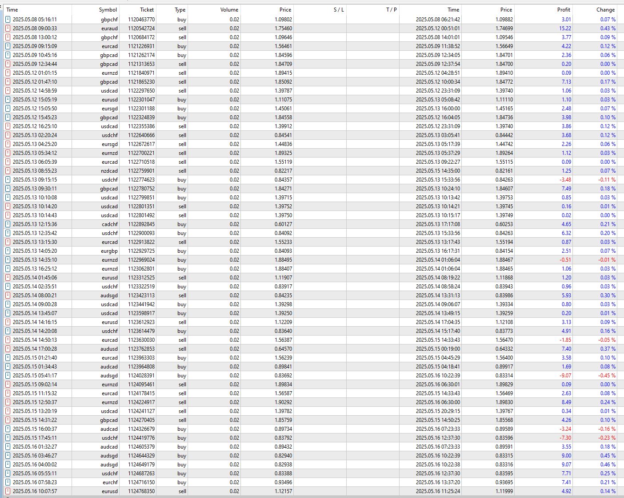Click the buy icon for ticket 1120463770

pos(8,20)
